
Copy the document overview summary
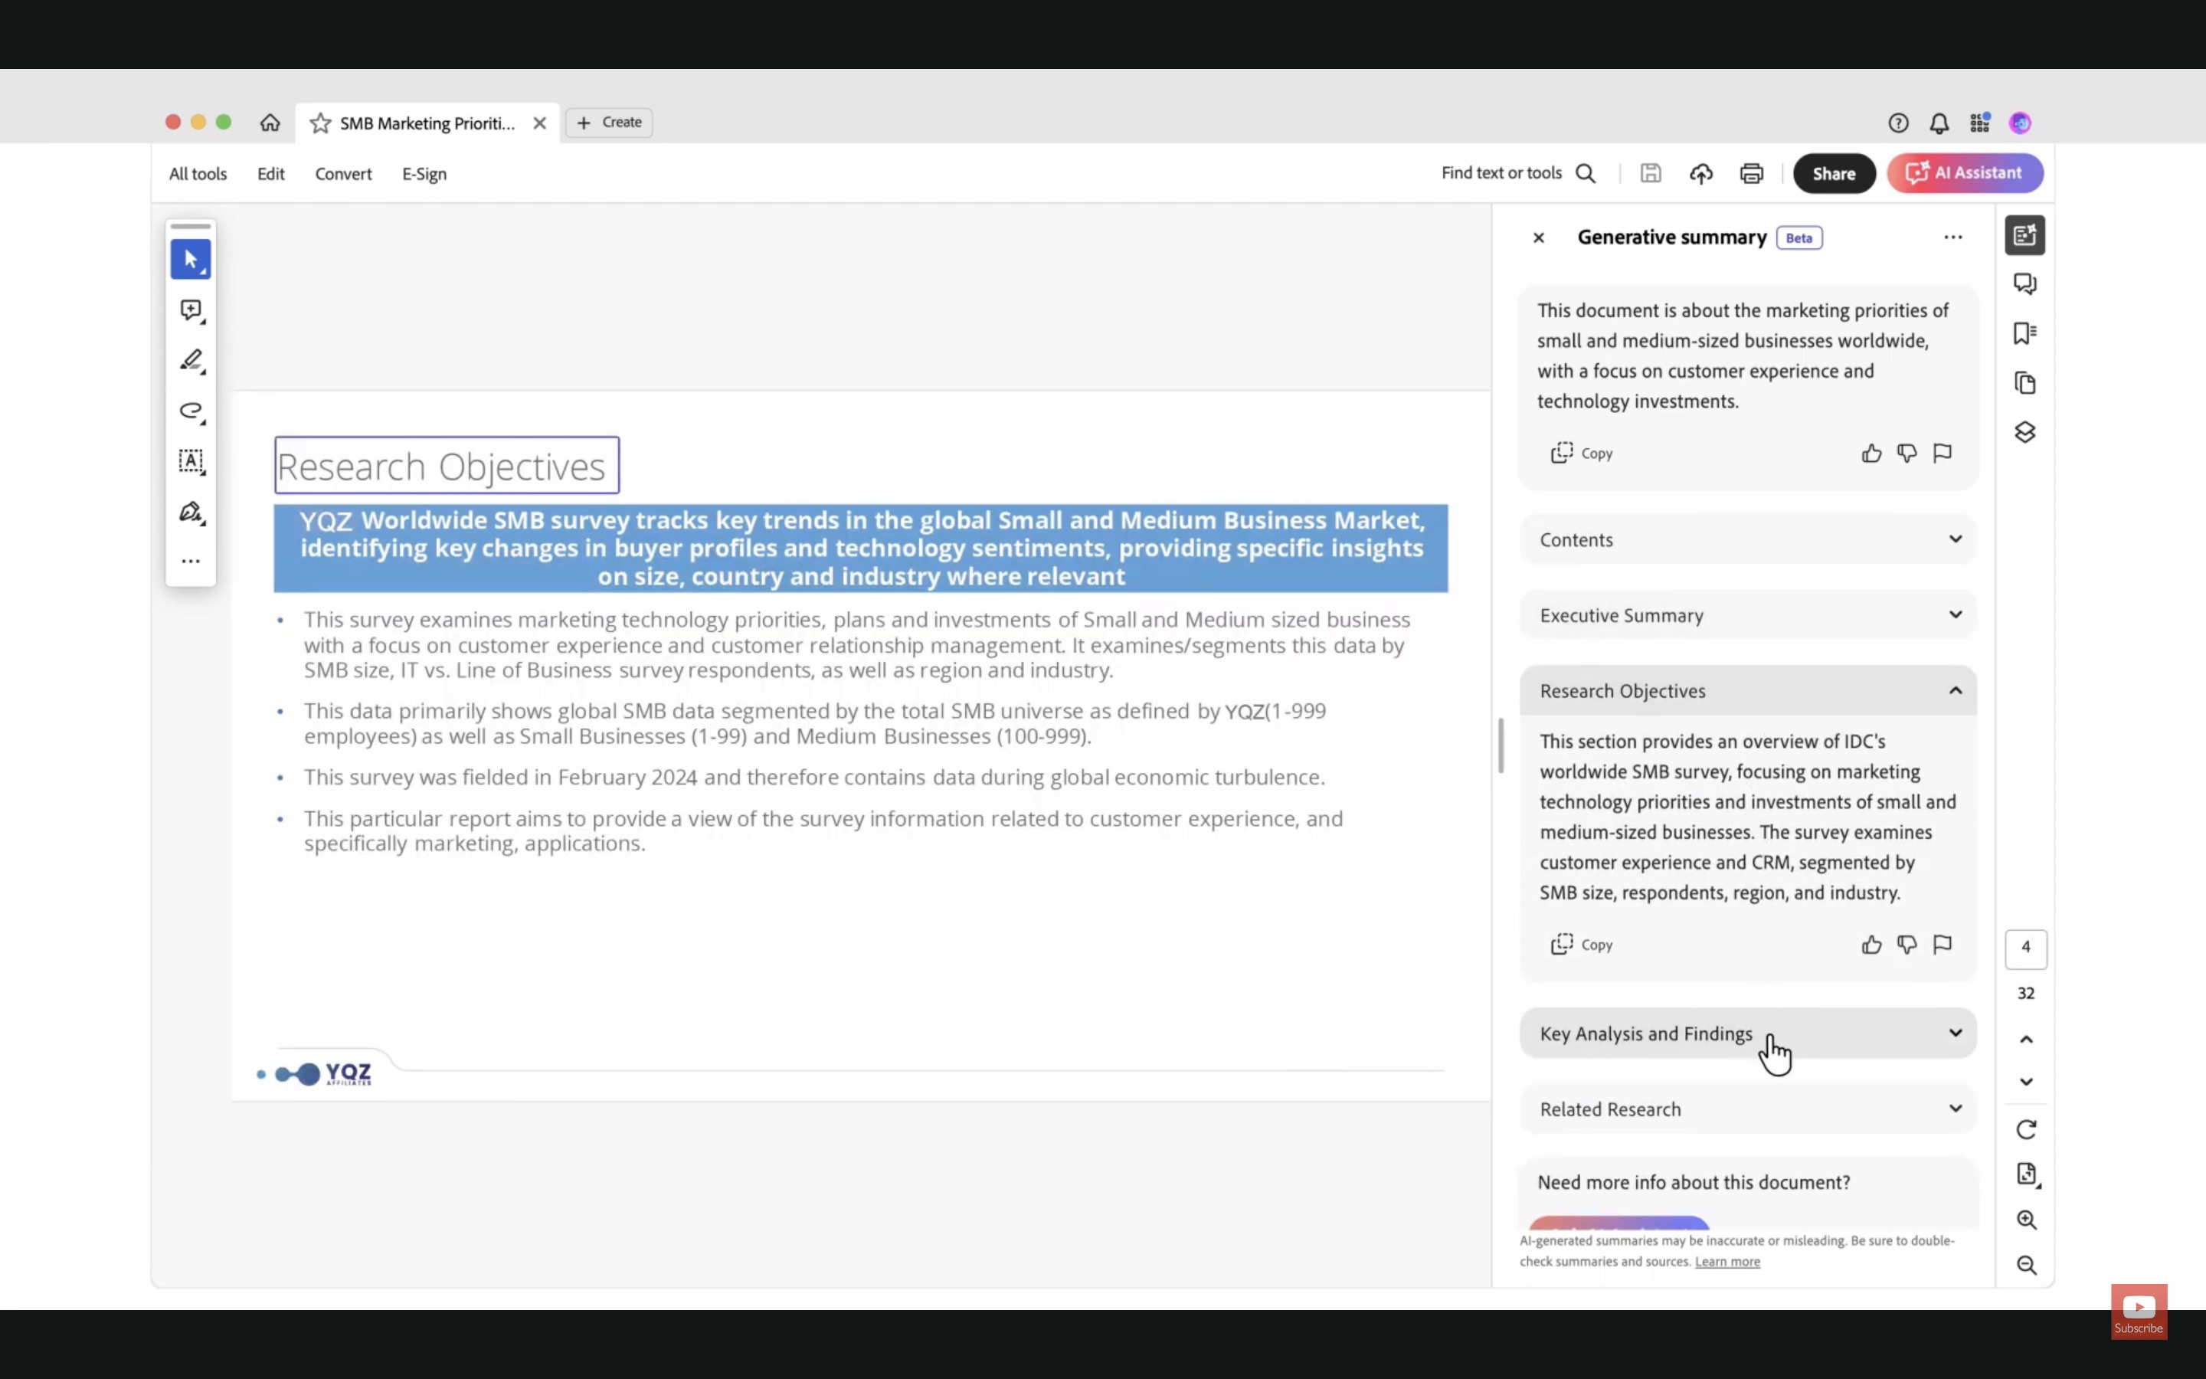[x=1582, y=454]
